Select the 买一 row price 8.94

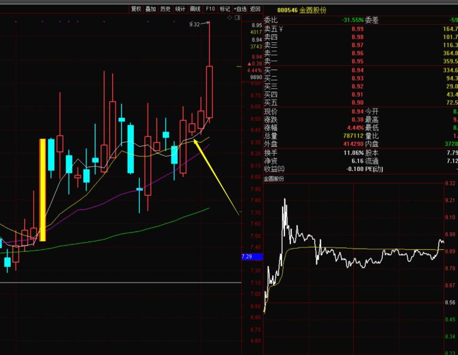(x=357, y=70)
